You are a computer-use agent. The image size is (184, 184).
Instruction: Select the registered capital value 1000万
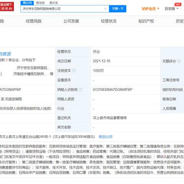click(x=99, y=71)
